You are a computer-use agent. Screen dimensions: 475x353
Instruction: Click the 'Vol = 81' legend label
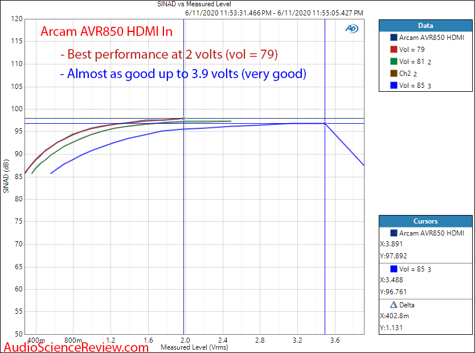(412, 62)
